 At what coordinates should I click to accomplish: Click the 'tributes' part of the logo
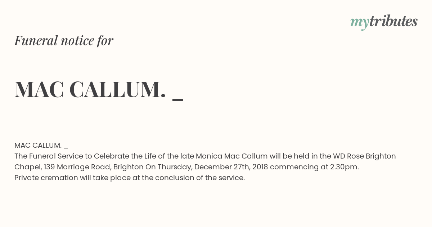pos(393,21)
